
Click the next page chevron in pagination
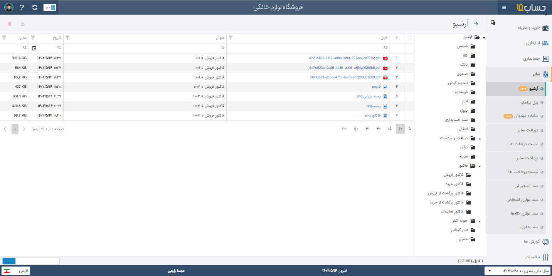tap(5, 129)
